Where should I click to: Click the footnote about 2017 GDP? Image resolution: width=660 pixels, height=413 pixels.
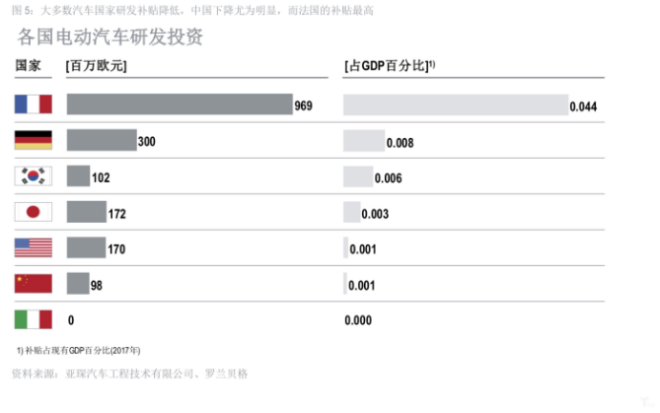pos(79,350)
